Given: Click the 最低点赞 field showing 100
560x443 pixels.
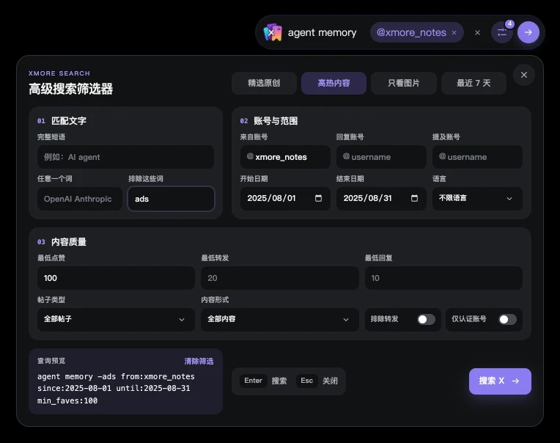Looking at the screenshot, I should pyautogui.click(x=116, y=278).
